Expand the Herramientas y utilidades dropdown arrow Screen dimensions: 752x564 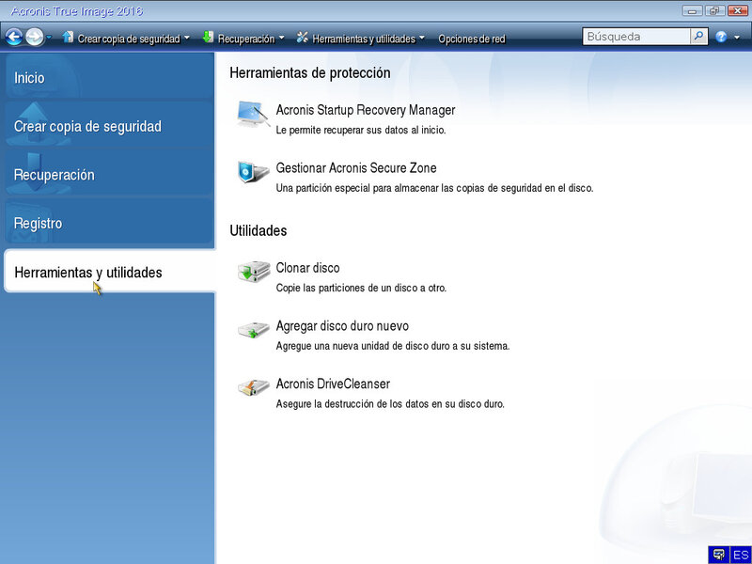tap(421, 38)
